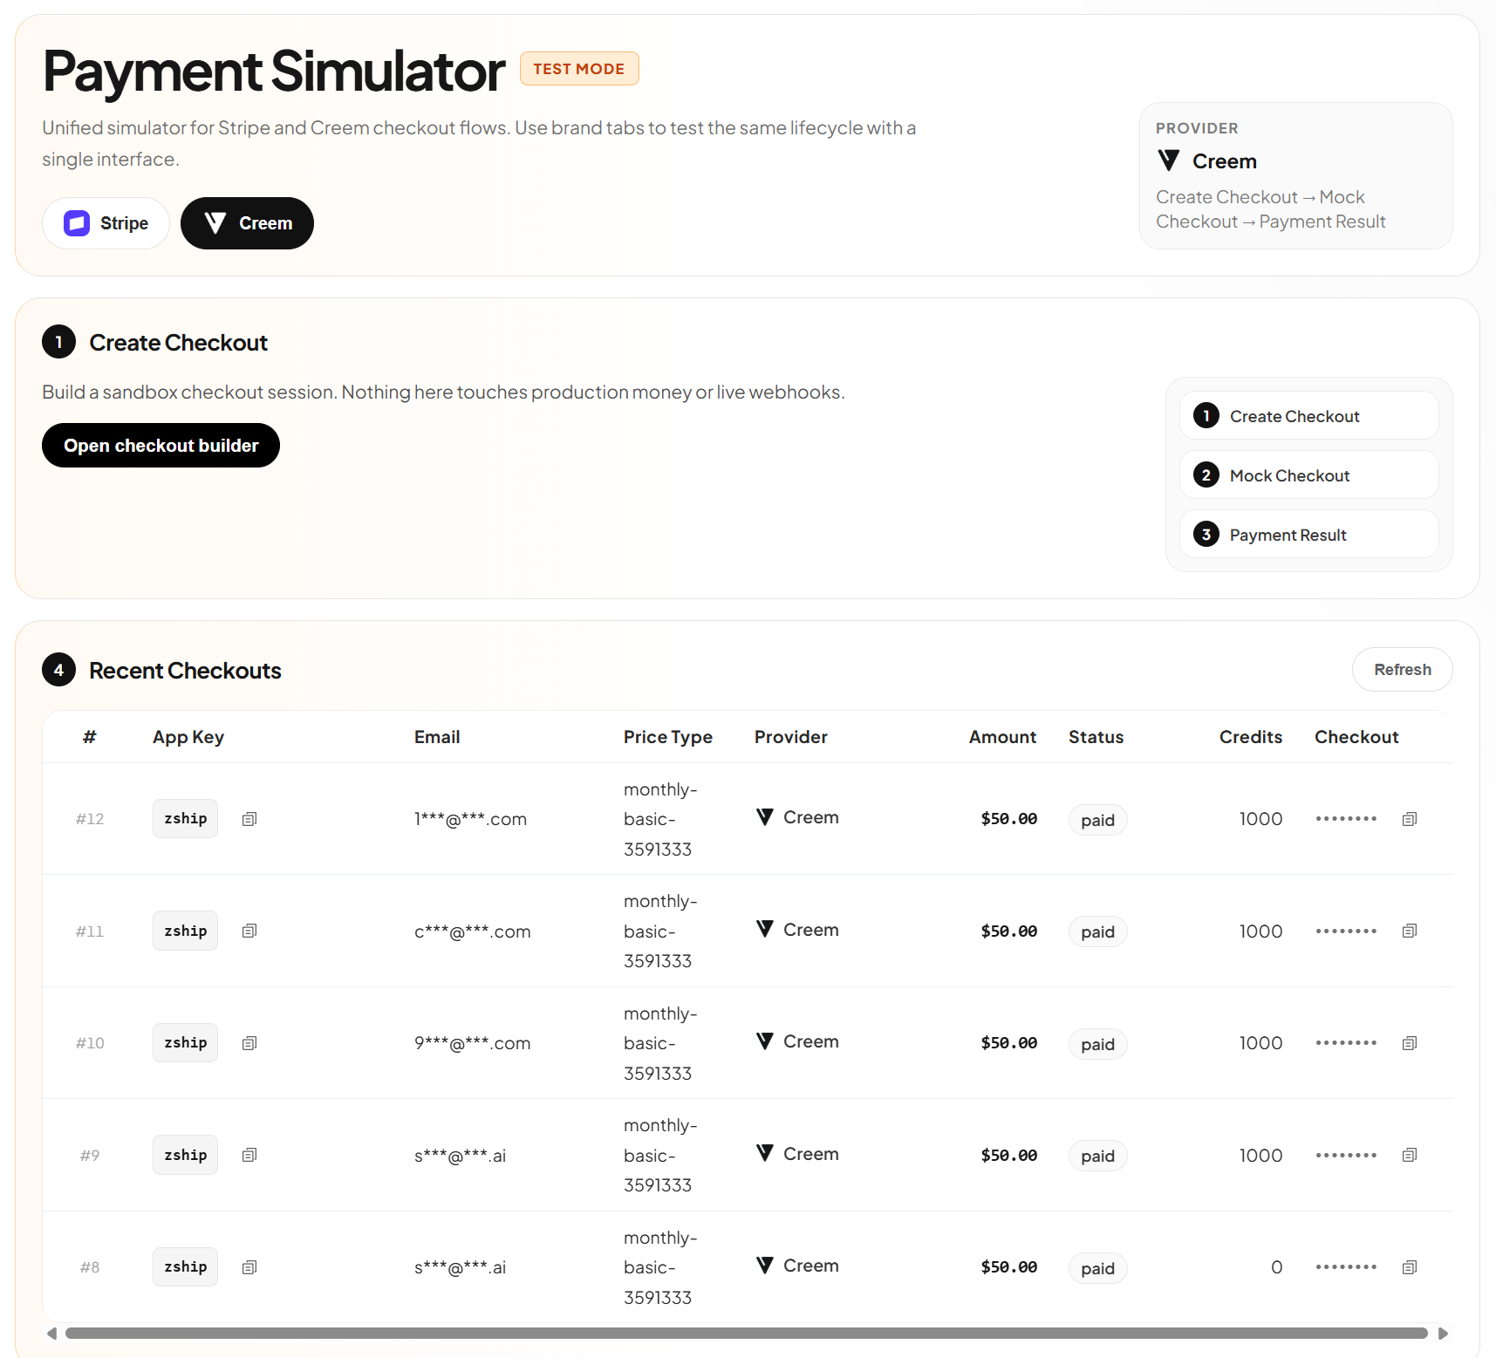Click the paid status badge in row #12
Viewport: 1496px width, 1358px height.
tap(1097, 820)
